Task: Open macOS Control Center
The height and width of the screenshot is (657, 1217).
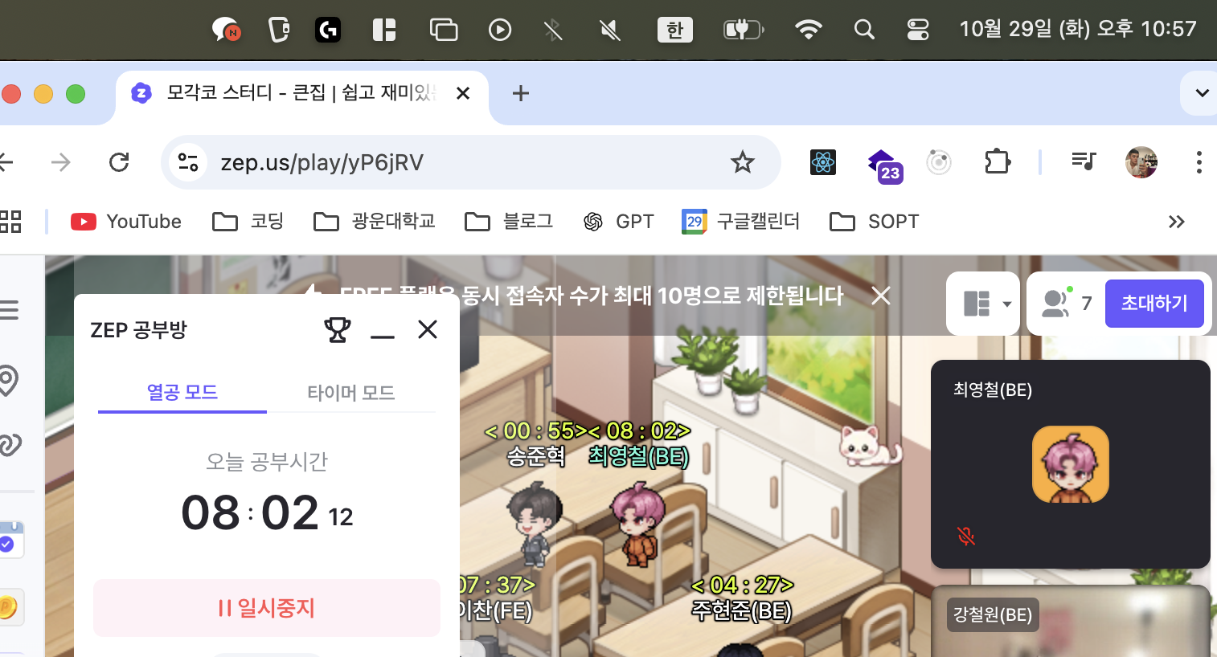Action: 917,31
